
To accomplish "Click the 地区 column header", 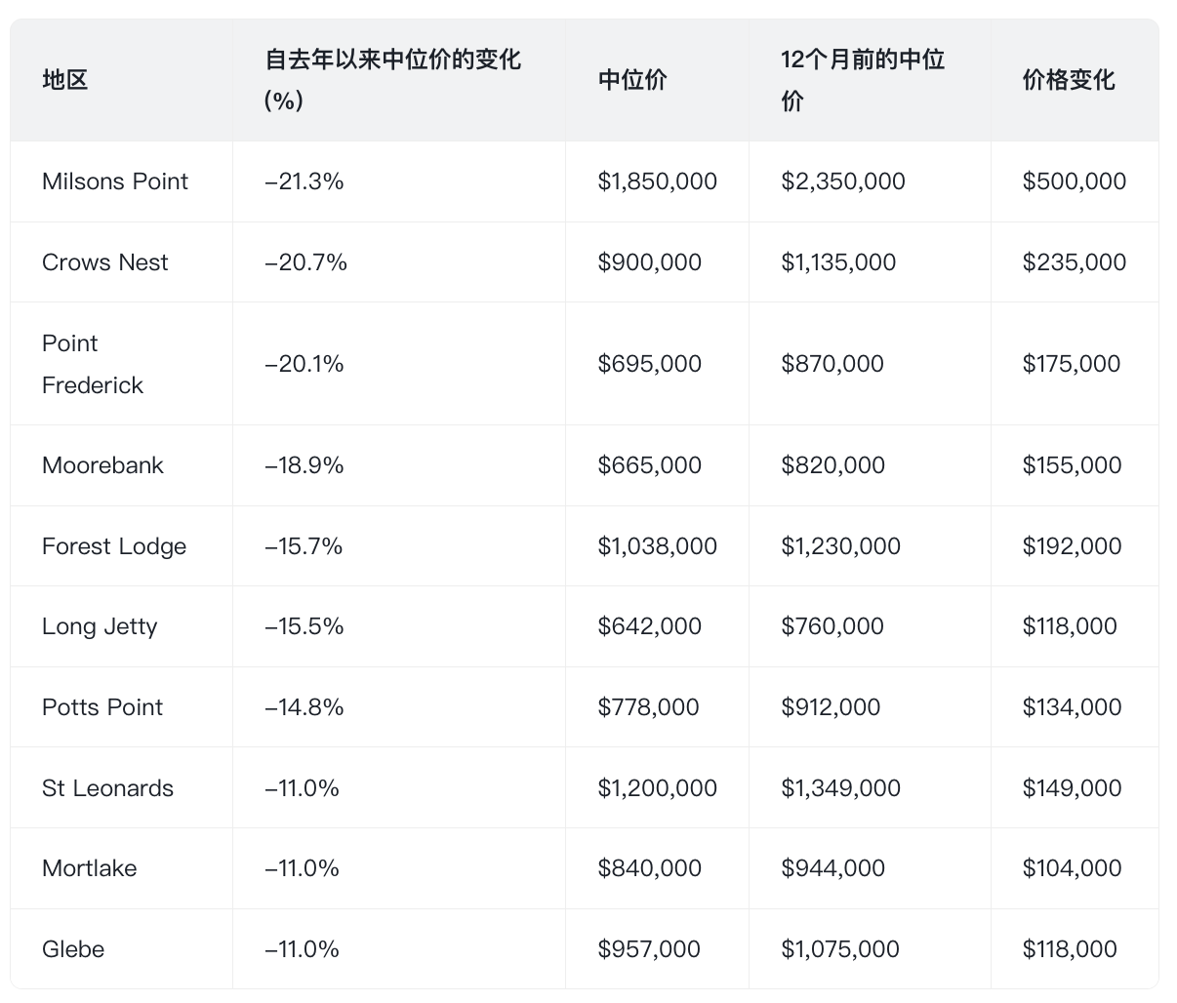I will click(x=65, y=80).
